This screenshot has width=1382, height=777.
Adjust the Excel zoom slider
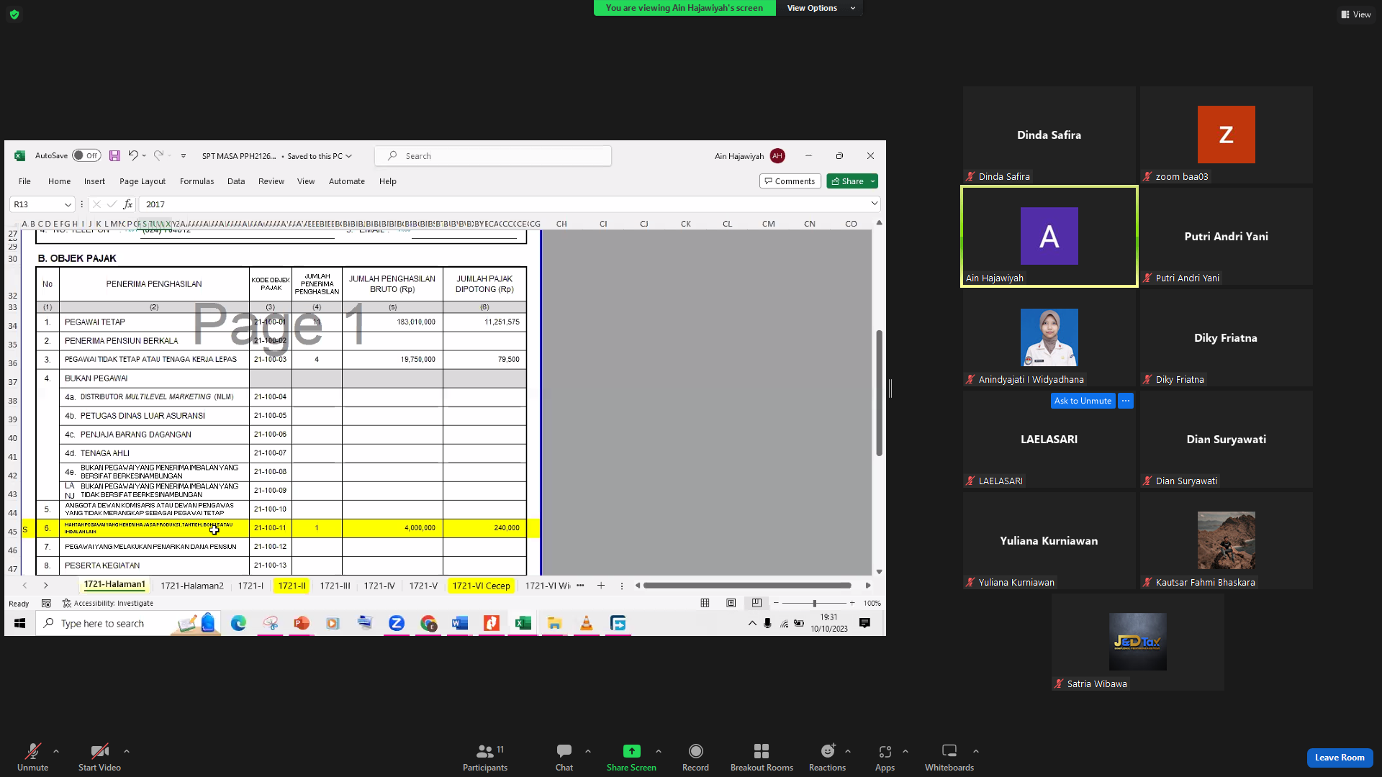coord(814,603)
